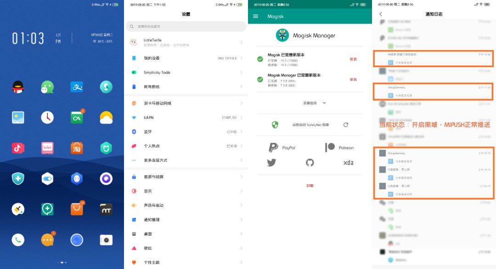The height and width of the screenshot is (269, 496).
Task: Open the Patreon link
Action: [339, 147]
